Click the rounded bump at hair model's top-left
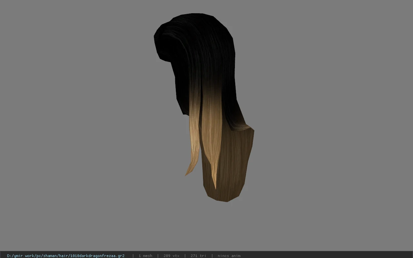The height and width of the screenshot is (258, 413). (x=163, y=42)
